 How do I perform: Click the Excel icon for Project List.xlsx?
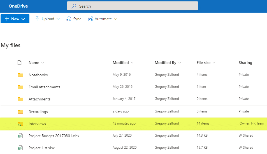20,148
